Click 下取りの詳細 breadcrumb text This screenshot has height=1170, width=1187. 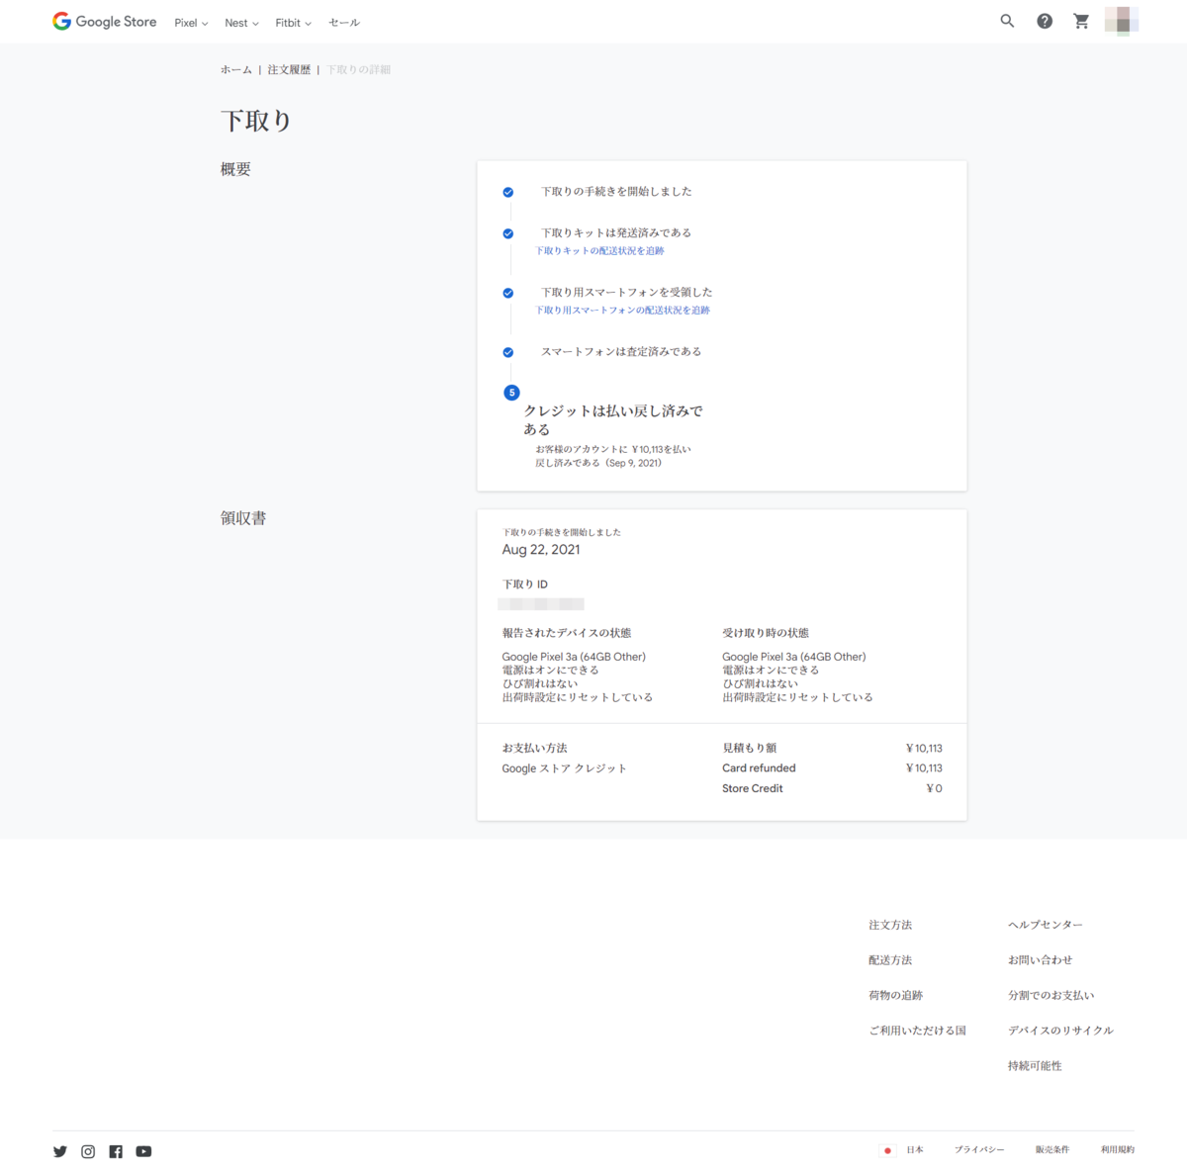(x=359, y=69)
